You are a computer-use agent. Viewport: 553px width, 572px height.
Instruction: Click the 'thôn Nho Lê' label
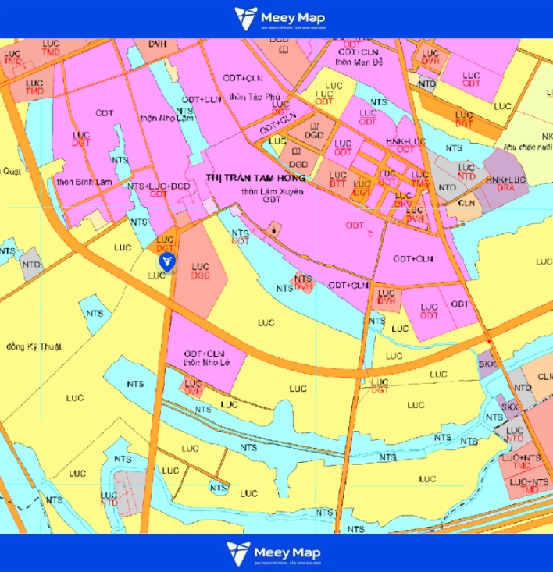coord(207,363)
